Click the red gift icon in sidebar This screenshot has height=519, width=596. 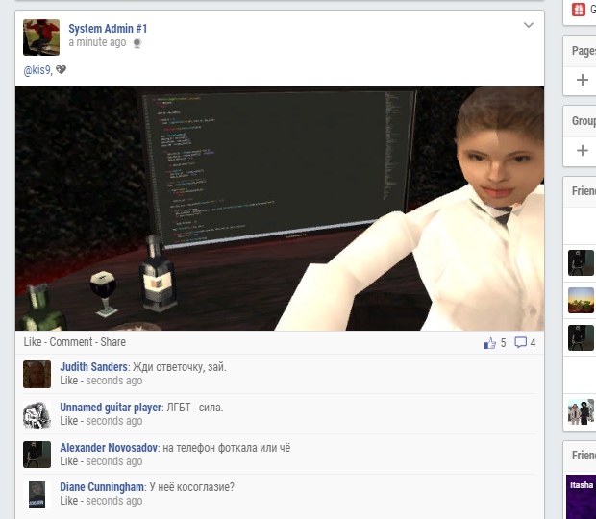pyautogui.click(x=579, y=10)
